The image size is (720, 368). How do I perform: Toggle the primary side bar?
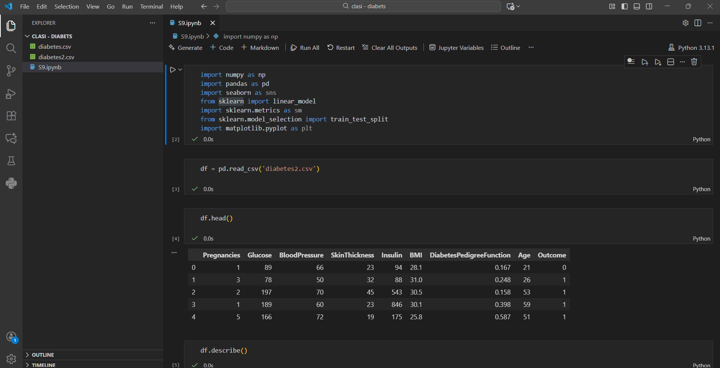(625, 6)
